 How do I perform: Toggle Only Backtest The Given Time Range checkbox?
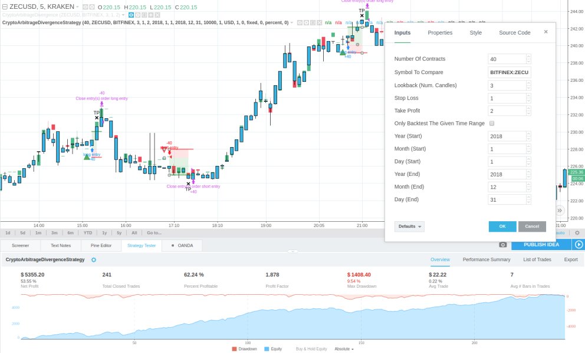[492, 123]
